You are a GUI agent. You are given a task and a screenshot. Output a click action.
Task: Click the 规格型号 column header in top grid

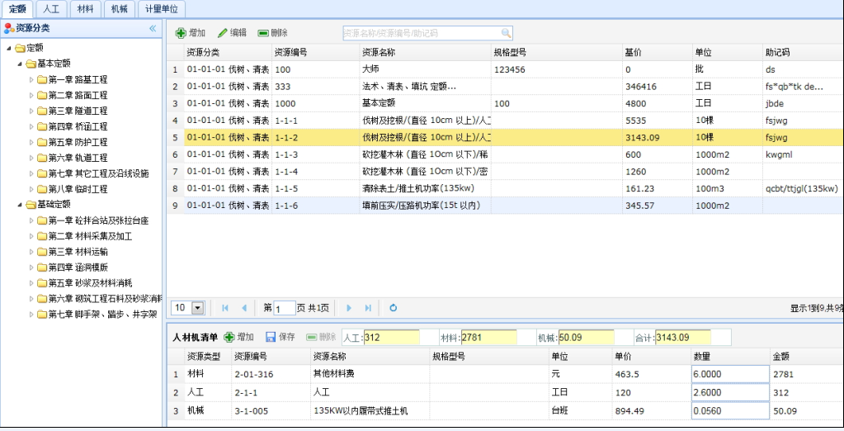point(557,52)
